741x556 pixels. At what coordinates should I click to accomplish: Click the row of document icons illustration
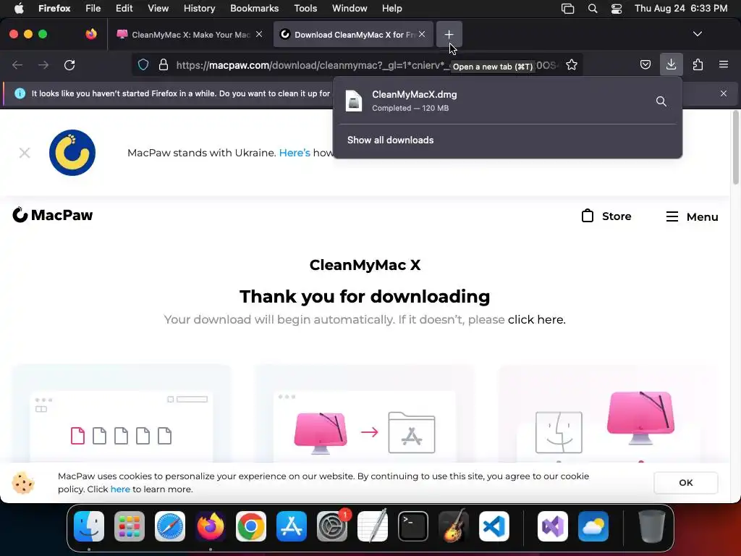(x=121, y=435)
